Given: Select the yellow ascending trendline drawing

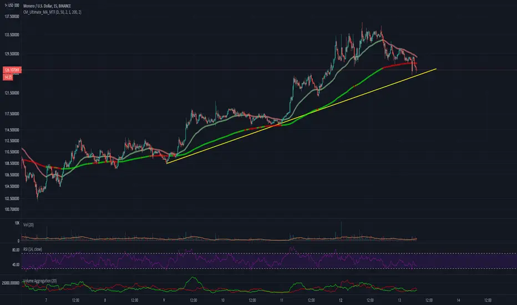Looking at the screenshot, I should point(301,116).
